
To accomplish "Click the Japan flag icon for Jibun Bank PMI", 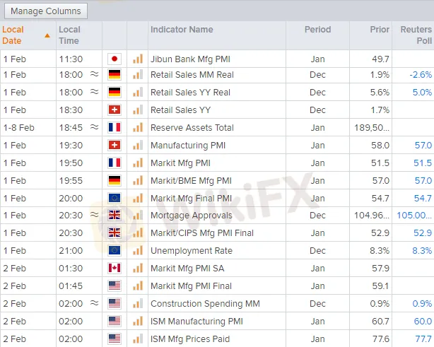I will (x=114, y=59).
